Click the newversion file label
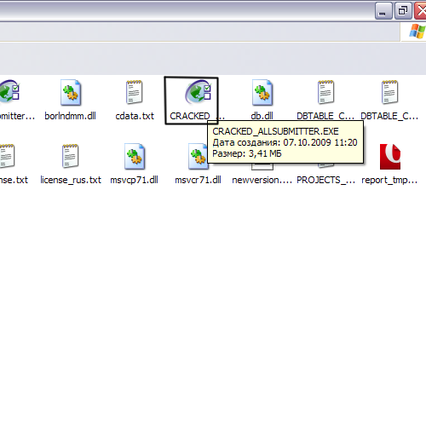This screenshot has height=426, width=426. point(262,180)
